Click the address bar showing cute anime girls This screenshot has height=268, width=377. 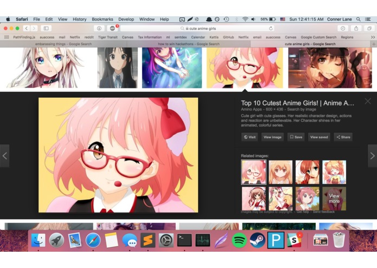click(x=197, y=28)
